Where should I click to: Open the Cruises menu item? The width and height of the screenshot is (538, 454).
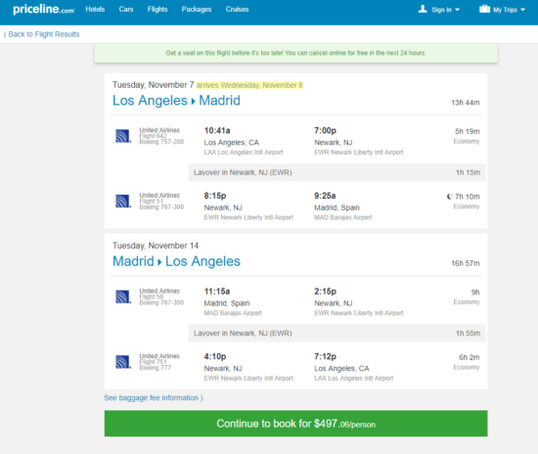(237, 9)
